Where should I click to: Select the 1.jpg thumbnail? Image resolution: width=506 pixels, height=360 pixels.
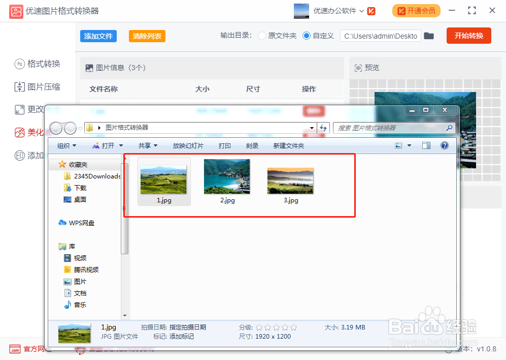click(x=164, y=182)
